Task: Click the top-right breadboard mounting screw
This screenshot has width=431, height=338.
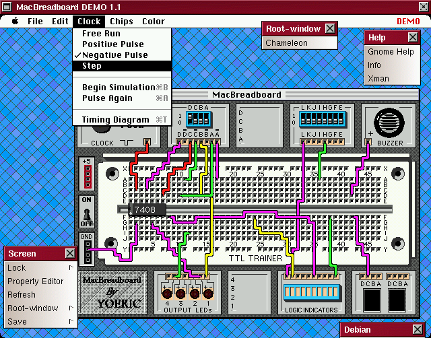Action: tap(398, 174)
